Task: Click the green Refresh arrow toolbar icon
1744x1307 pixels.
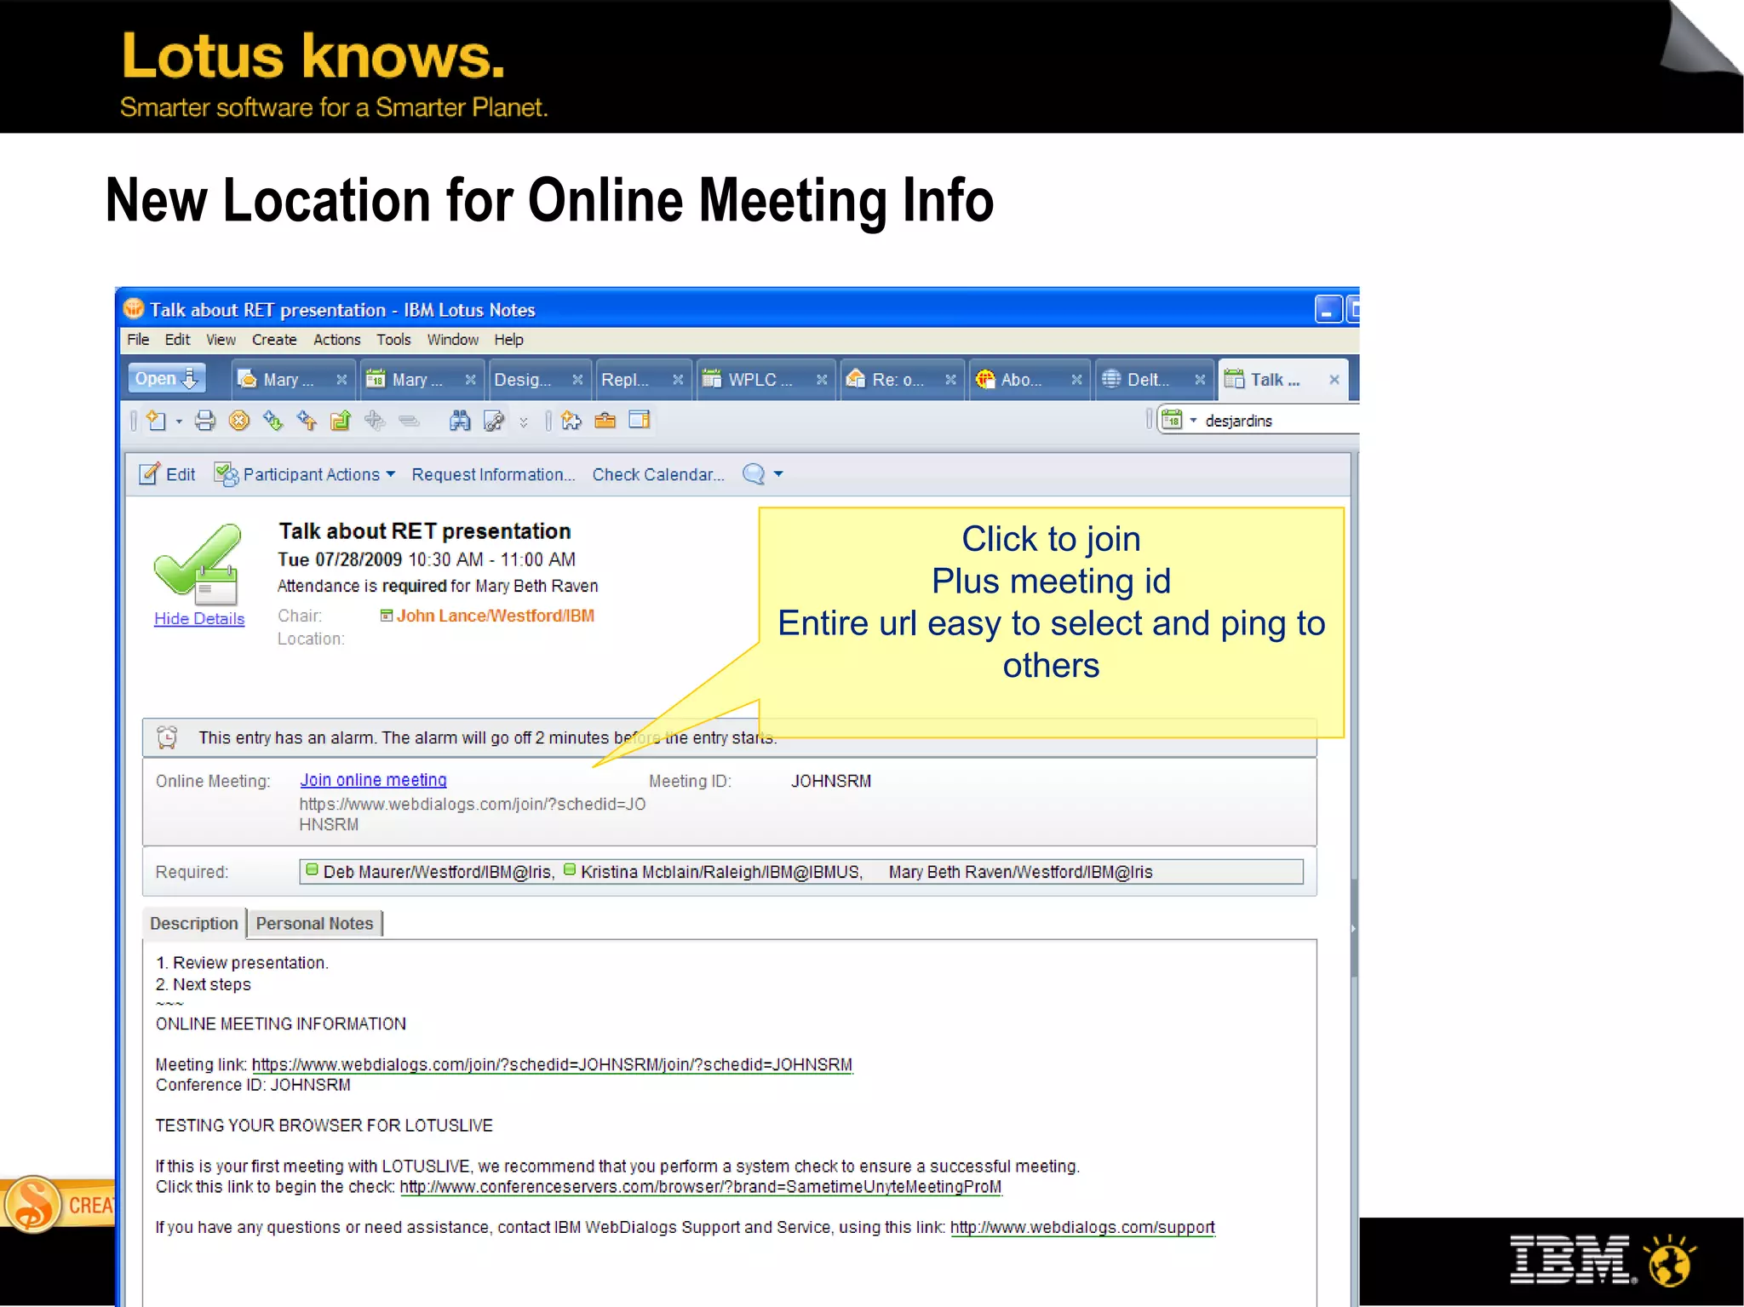Action: (272, 421)
